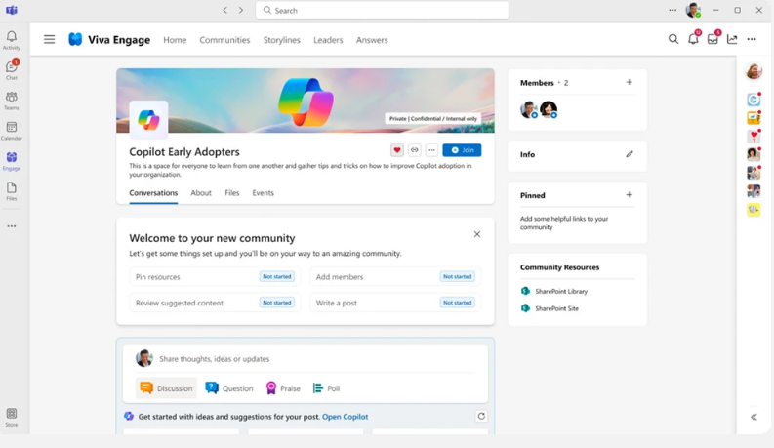Dismiss the Welcome to your new community card

click(477, 234)
